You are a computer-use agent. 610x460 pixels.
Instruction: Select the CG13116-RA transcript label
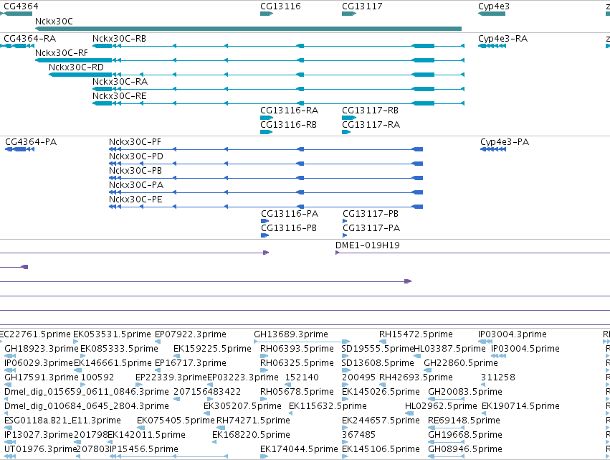coord(290,111)
